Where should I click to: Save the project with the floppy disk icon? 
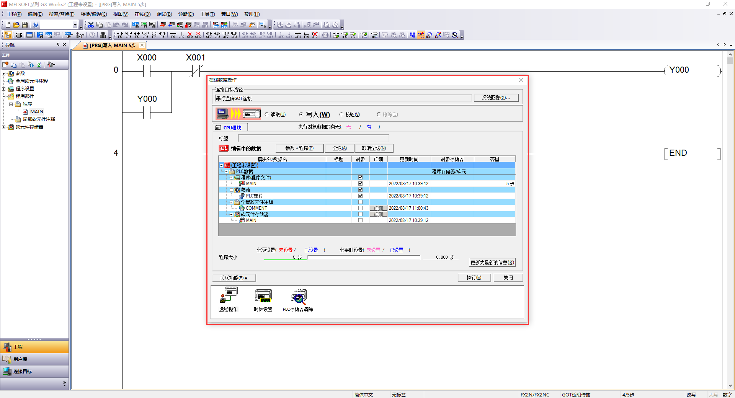tap(25, 25)
